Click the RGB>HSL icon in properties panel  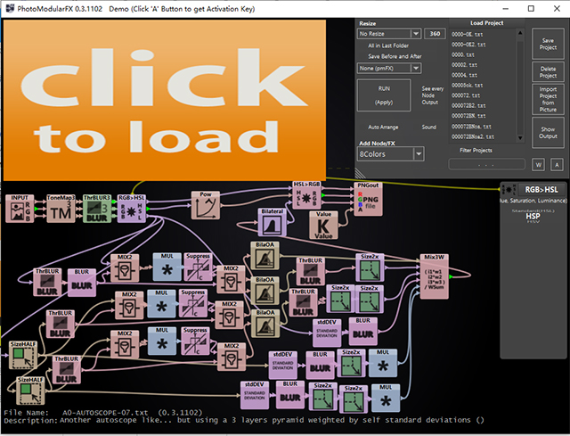click(509, 189)
